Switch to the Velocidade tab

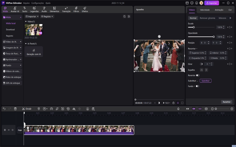[x=205, y=10]
